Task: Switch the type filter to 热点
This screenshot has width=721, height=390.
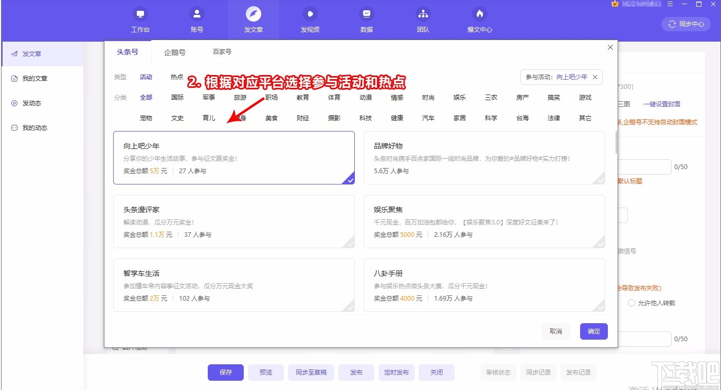Action: pos(176,77)
